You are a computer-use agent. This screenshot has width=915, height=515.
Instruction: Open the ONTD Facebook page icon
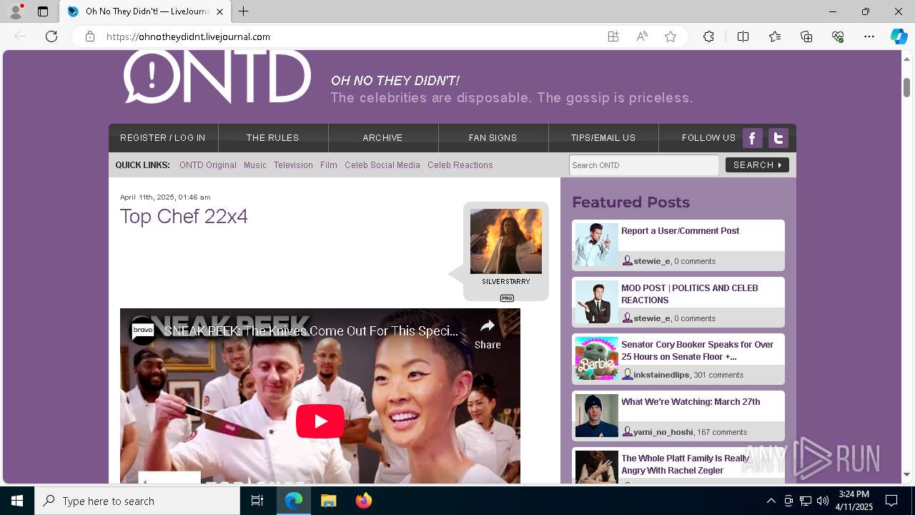(x=753, y=138)
